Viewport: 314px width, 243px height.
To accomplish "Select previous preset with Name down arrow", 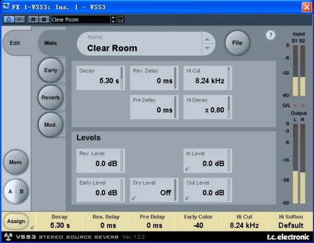I will (x=207, y=48).
